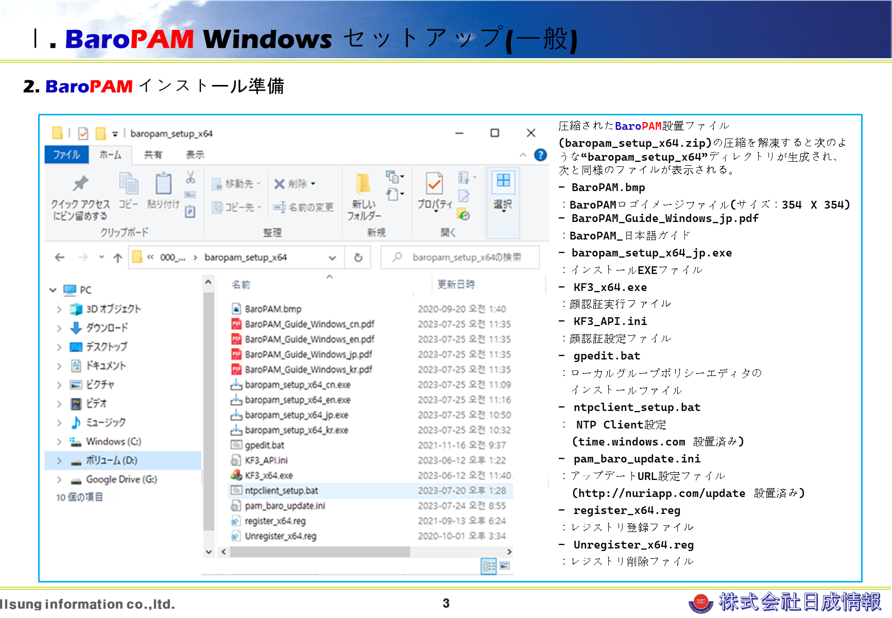The width and height of the screenshot is (892, 618).
Task: Click the Paste clipboard icon
Action: 163,184
